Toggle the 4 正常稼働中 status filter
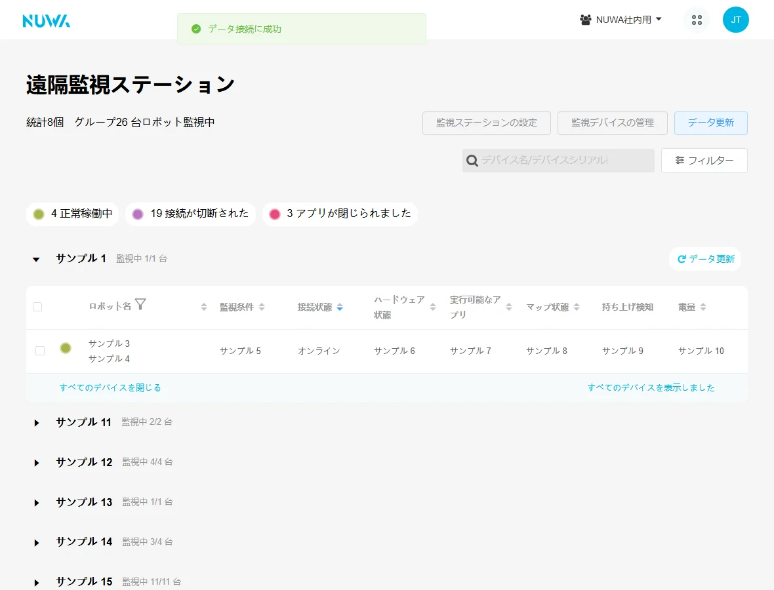The image size is (774, 590). (73, 214)
